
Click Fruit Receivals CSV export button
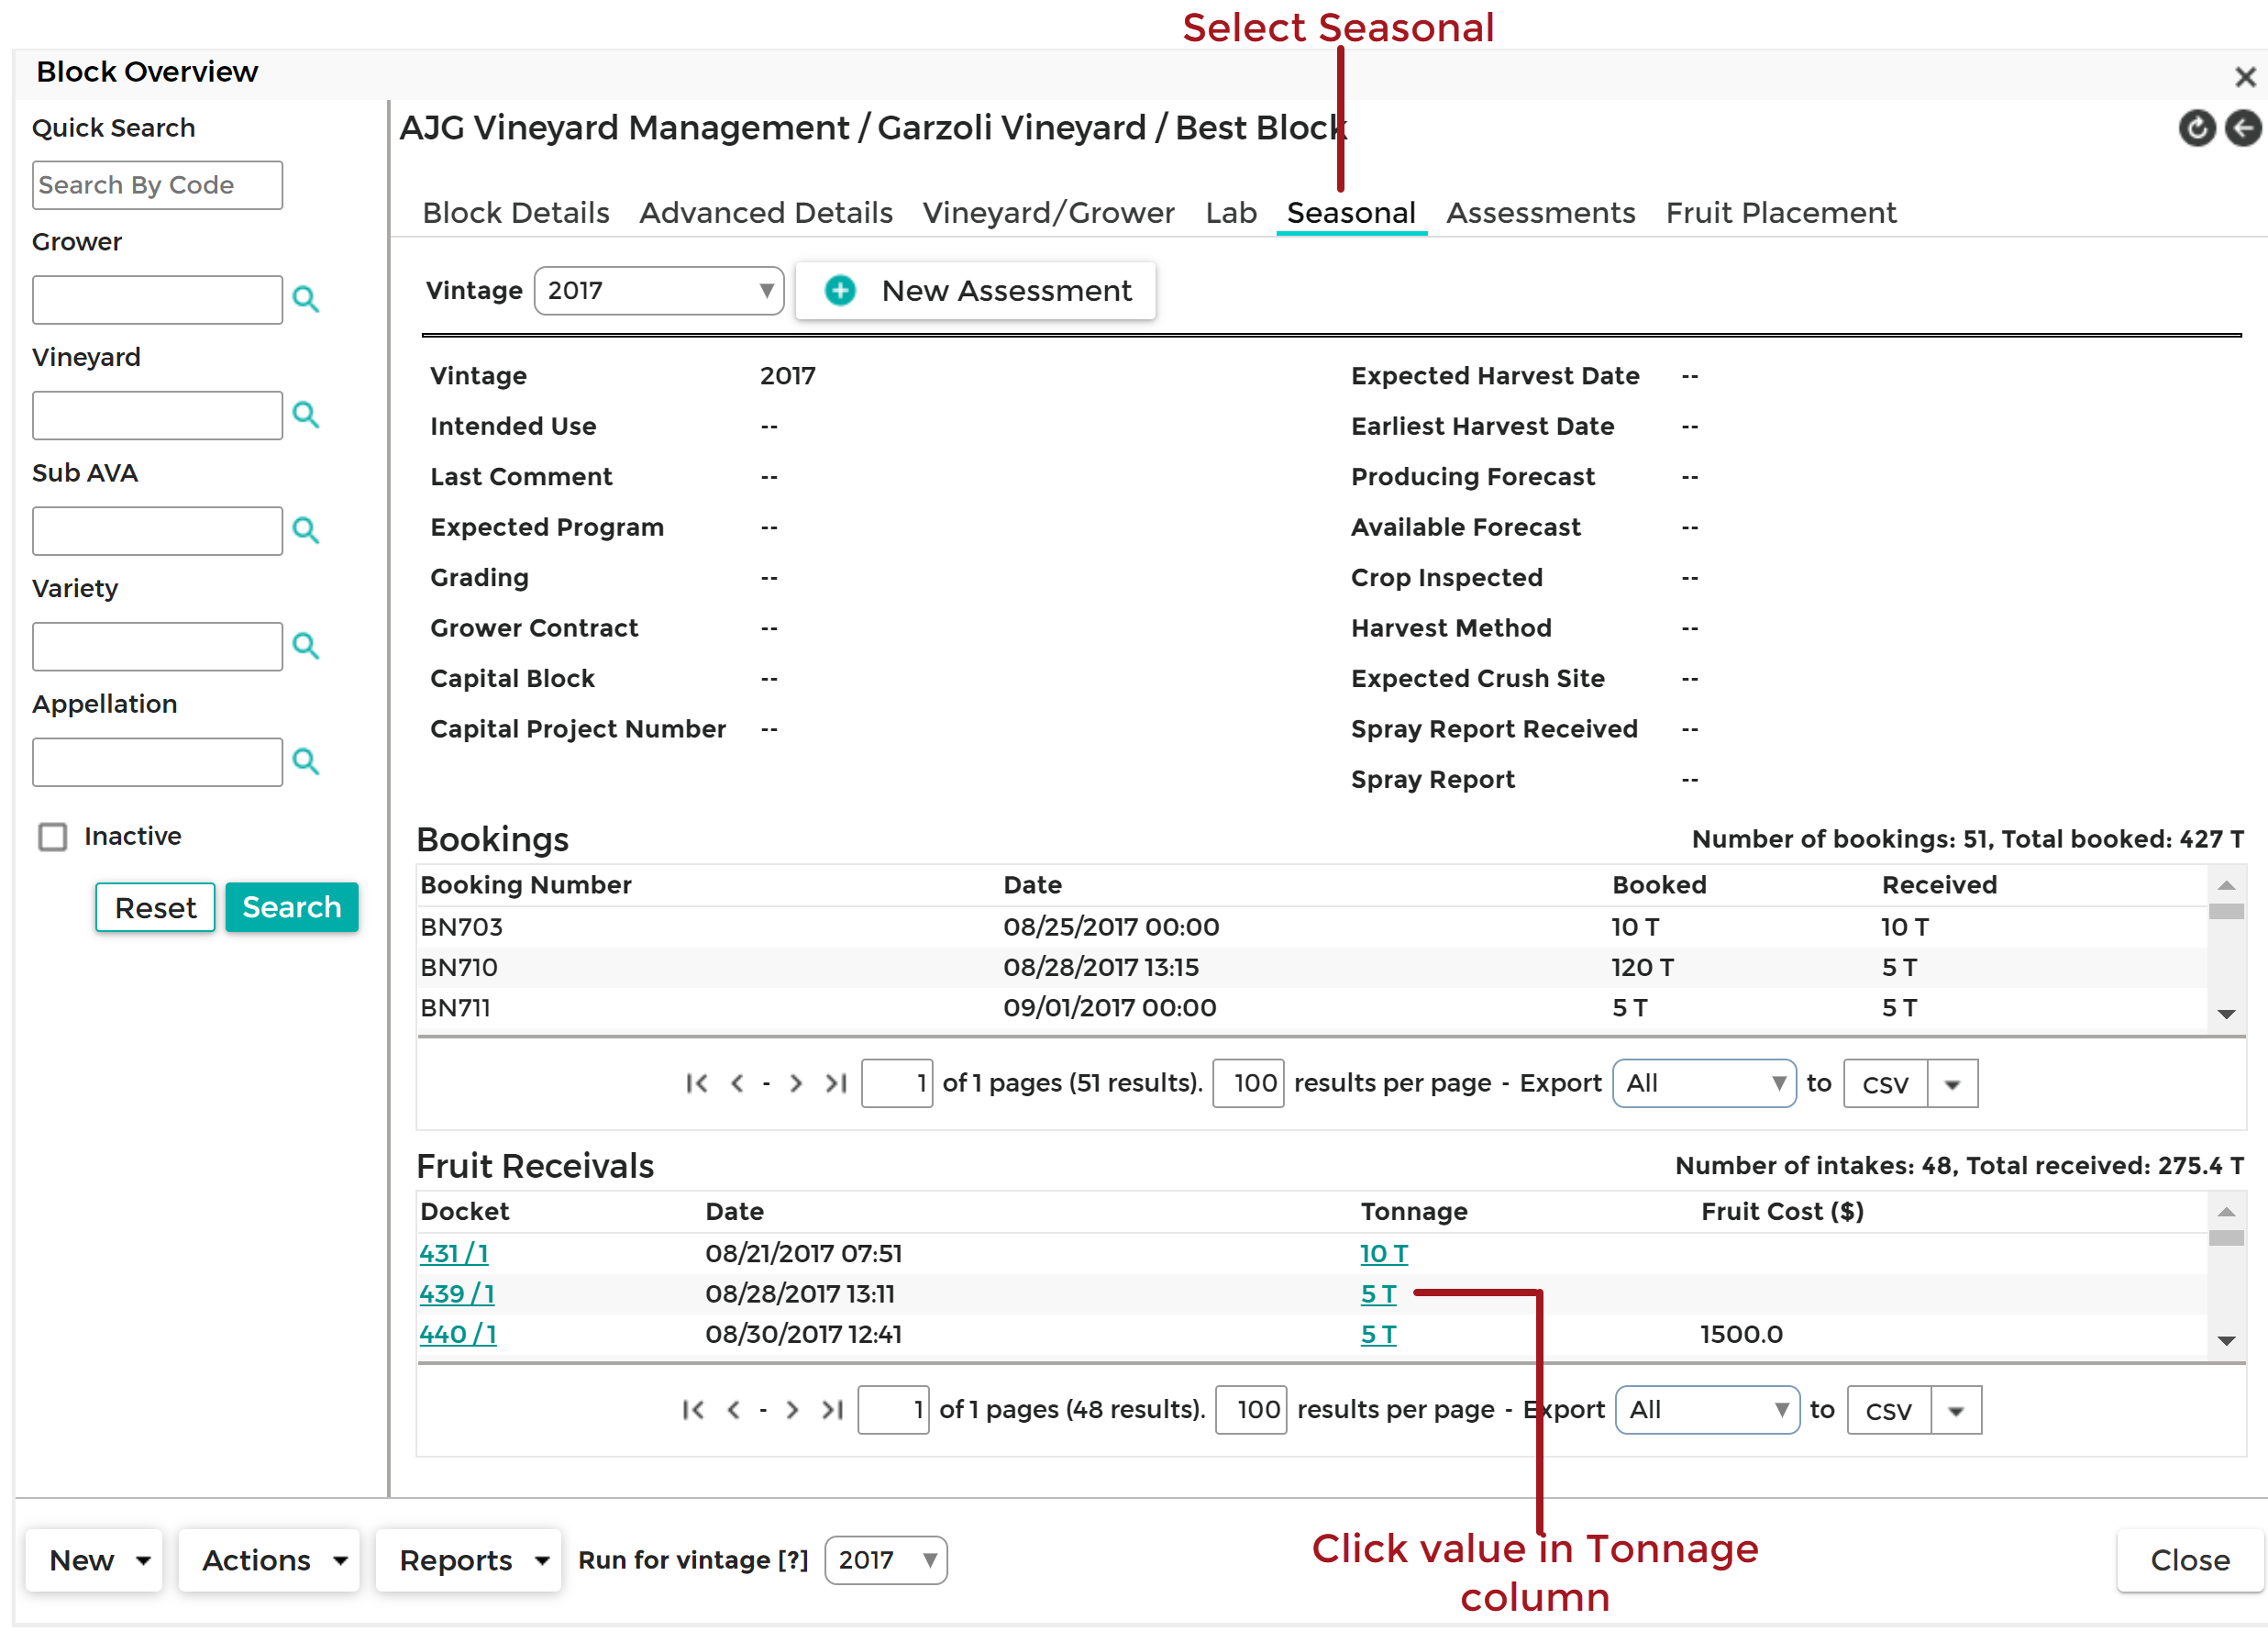tap(1889, 1410)
